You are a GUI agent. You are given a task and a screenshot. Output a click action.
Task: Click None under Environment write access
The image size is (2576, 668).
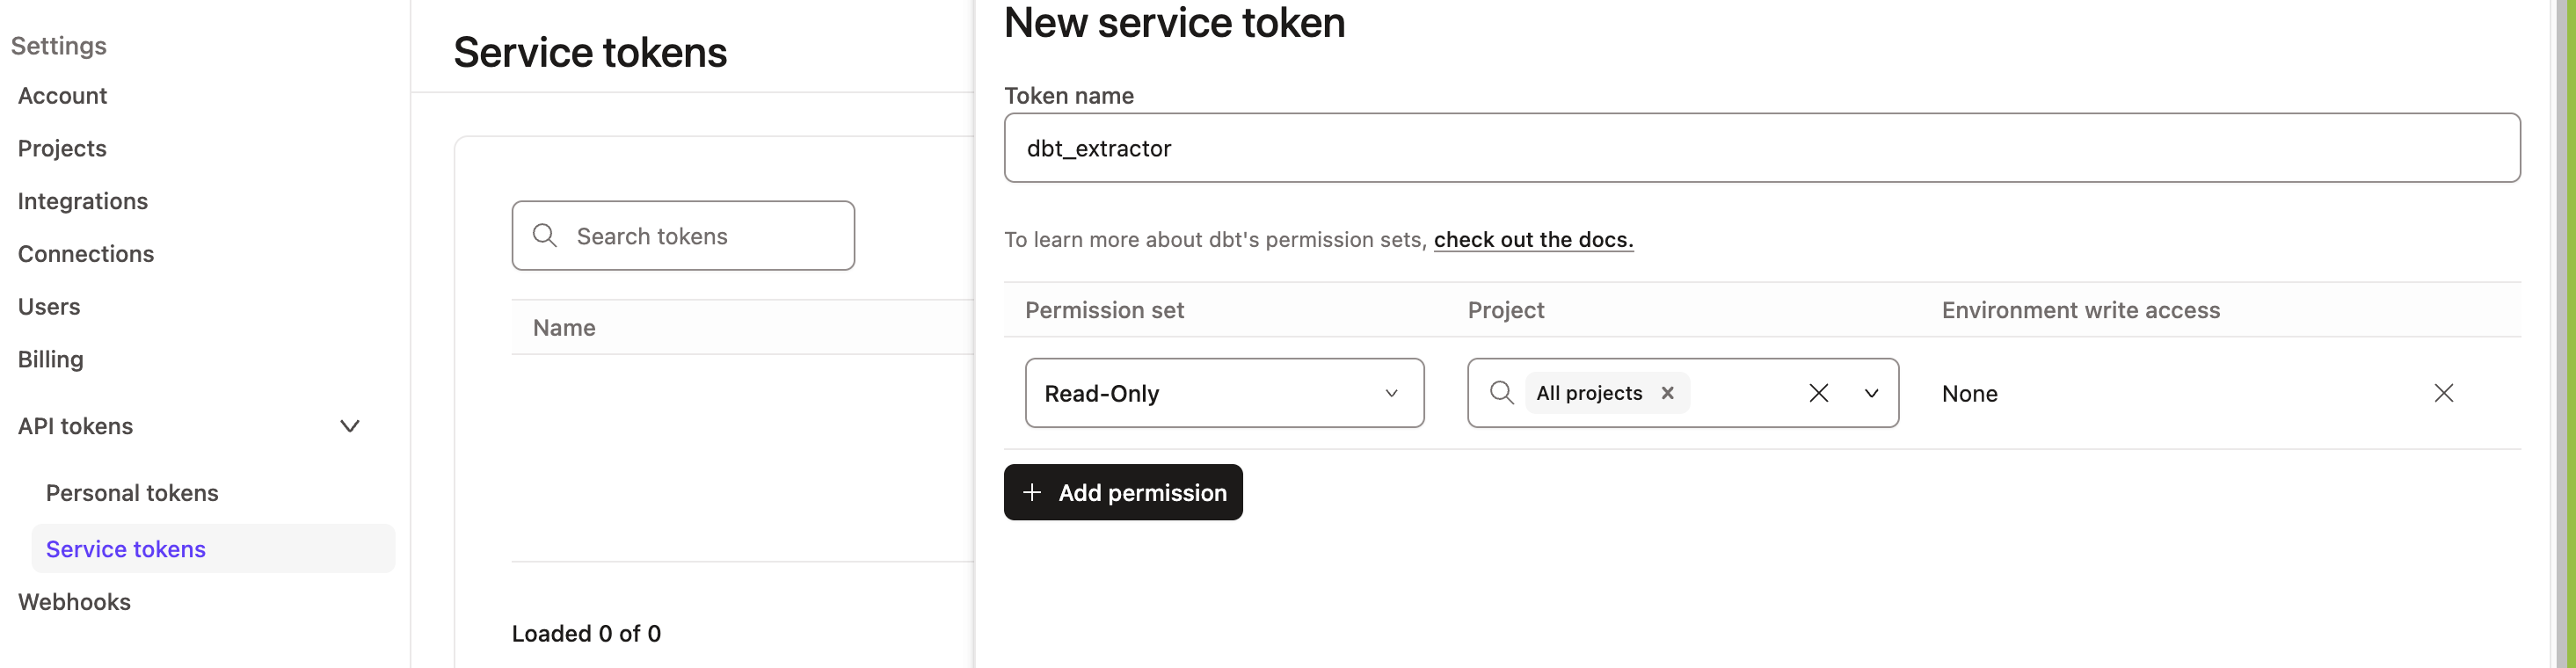pos(1969,393)
